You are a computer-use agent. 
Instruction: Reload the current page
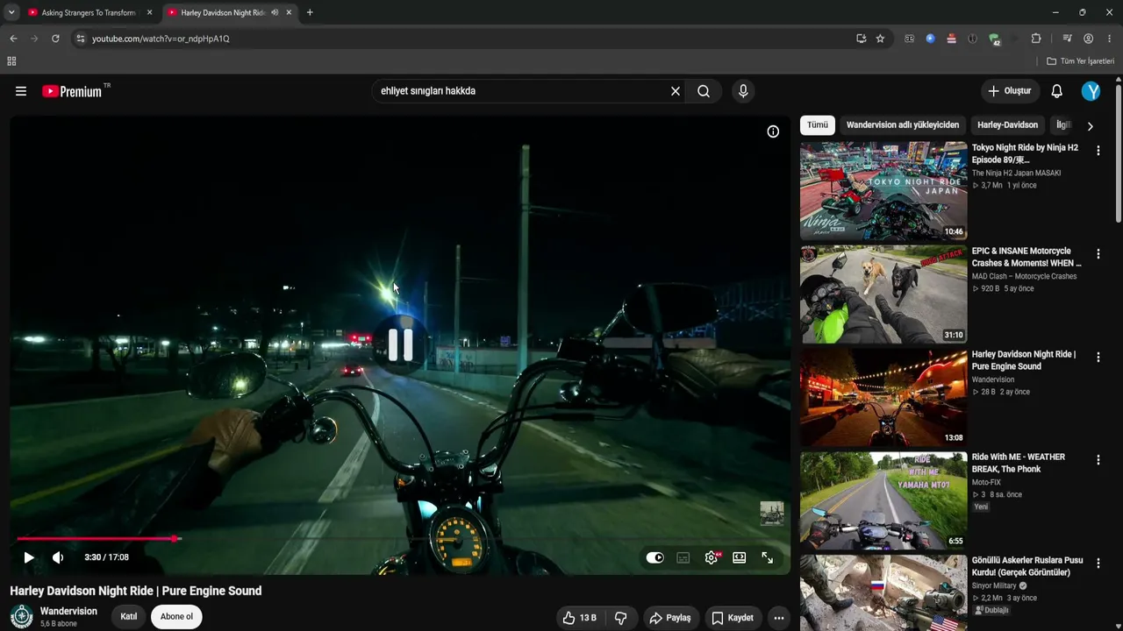[x=55, y=39]
